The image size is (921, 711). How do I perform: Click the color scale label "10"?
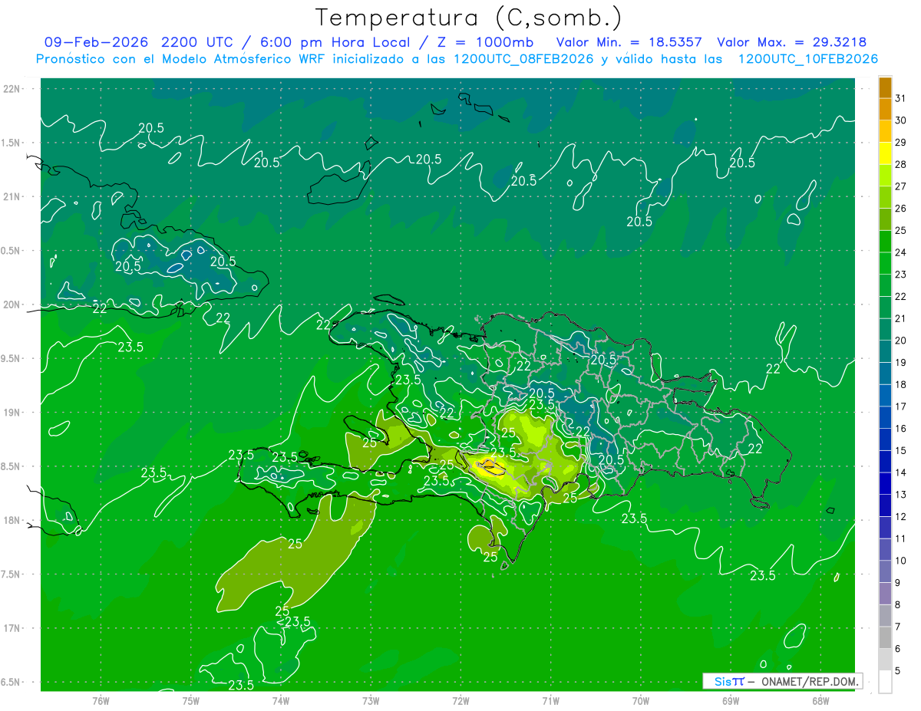[x=901, y=561]
